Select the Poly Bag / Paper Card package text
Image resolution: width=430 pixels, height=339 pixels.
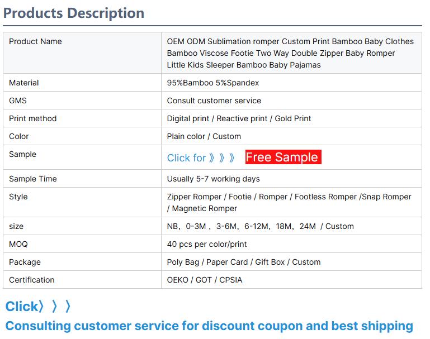[x=243, y=262]
